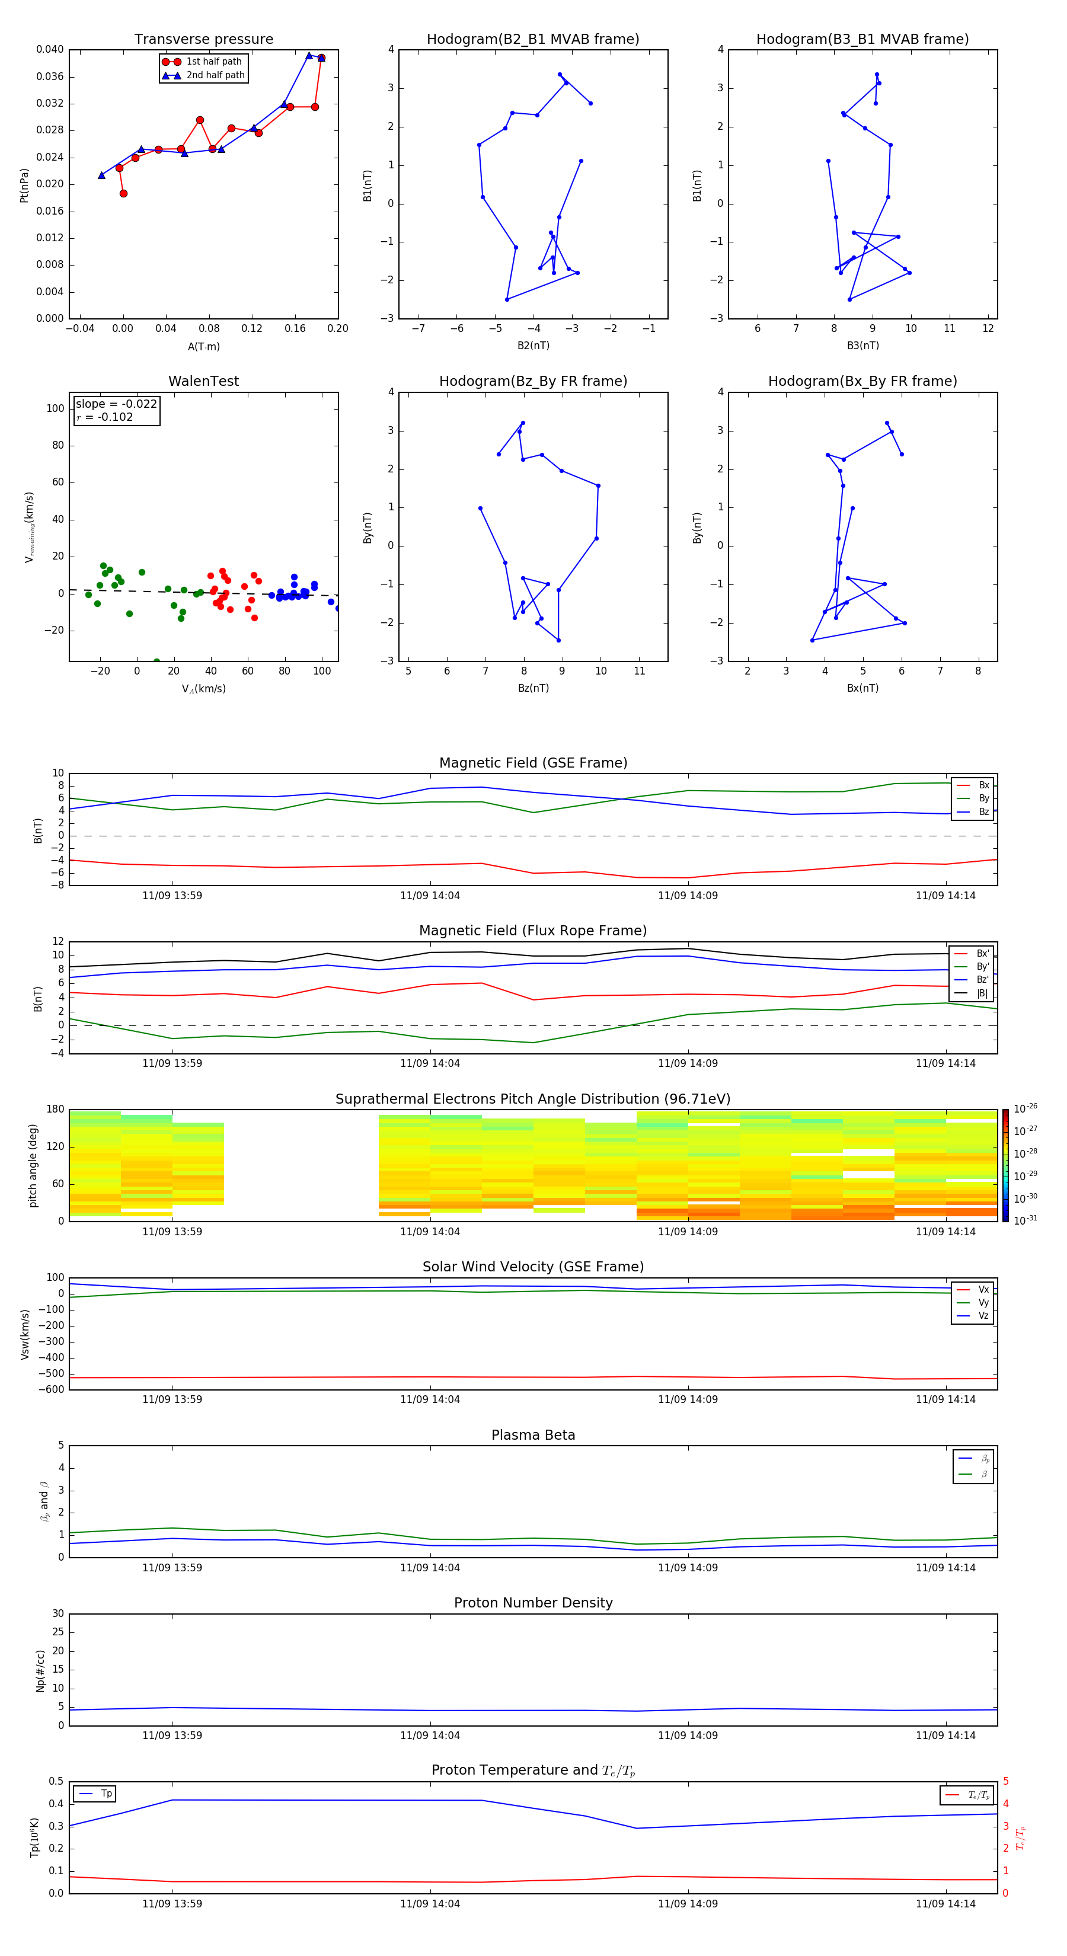Viewport: 1067px width, 1956px height.
Task: Select '2nd half path' legend entry
Action: [x=203, y=75]
